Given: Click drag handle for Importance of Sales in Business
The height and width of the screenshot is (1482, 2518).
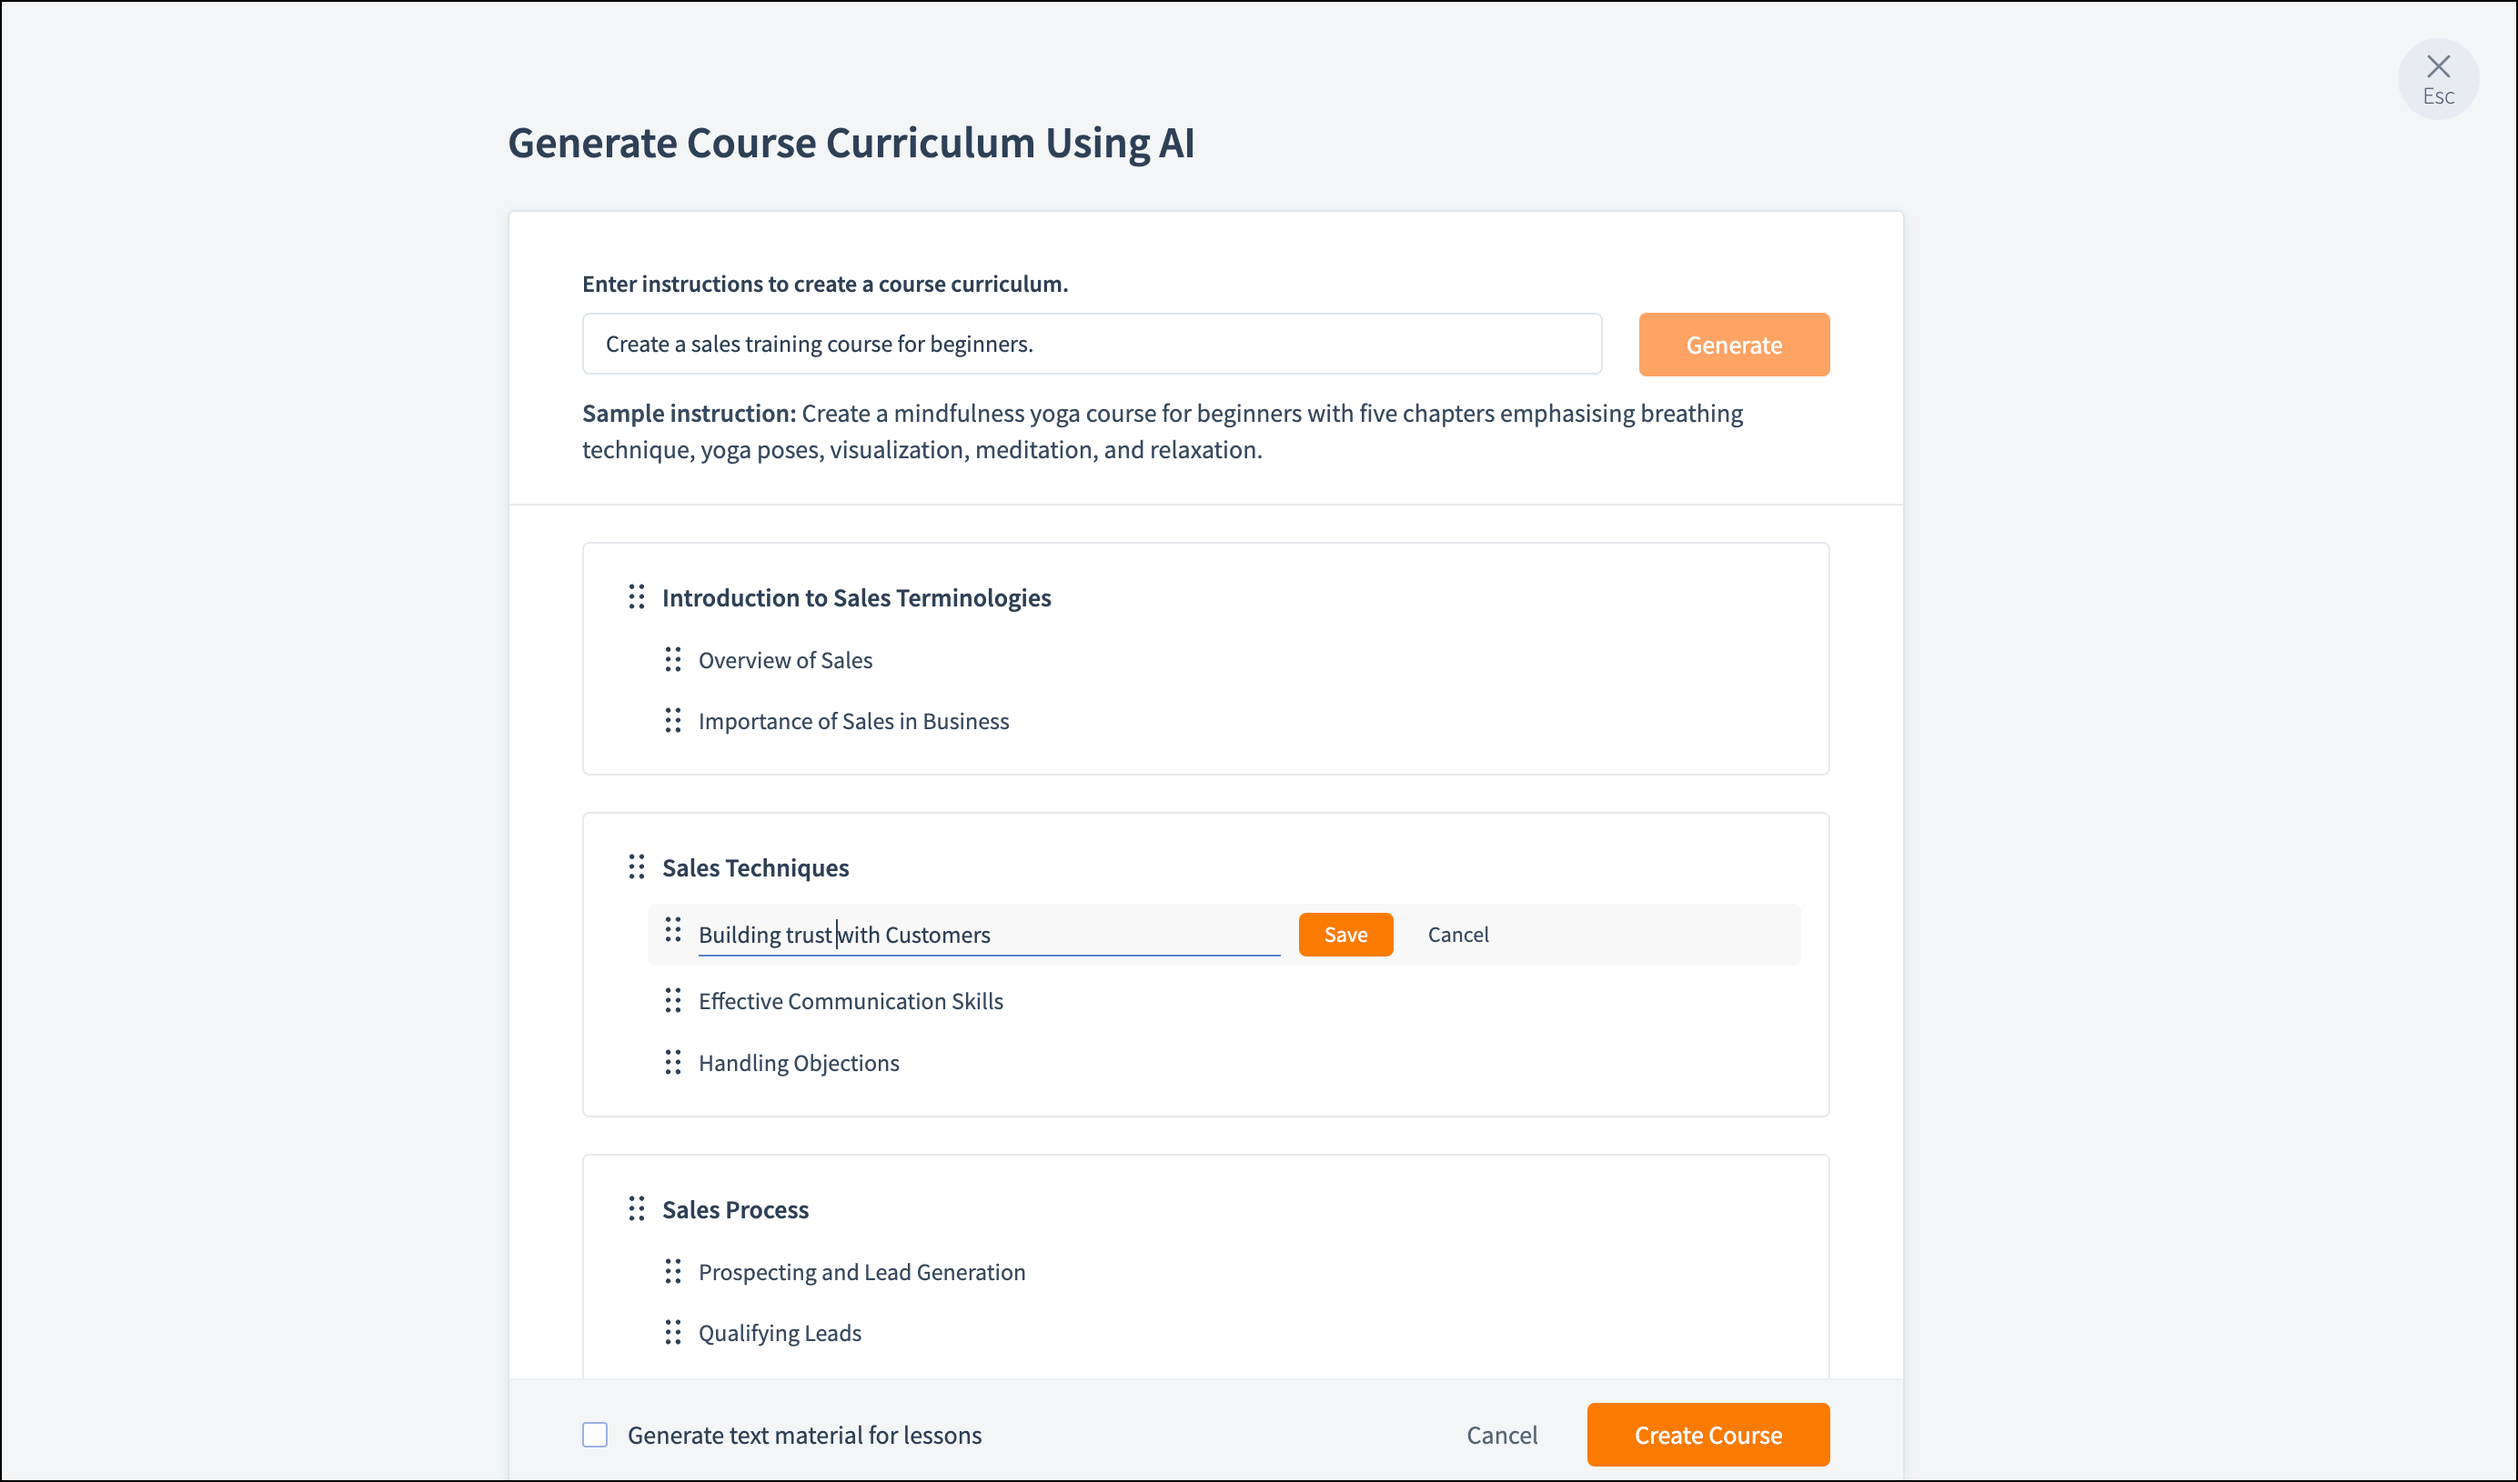Looking at the screenshot, I should 672,720.
